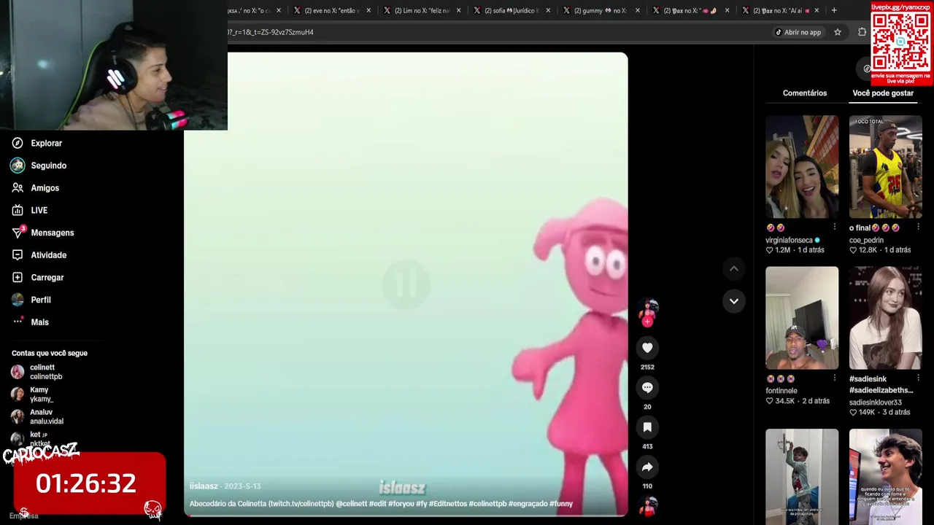934x525 pixels.
Task: Open Analuv account avatar in following list
Action: tap(18, 416)
